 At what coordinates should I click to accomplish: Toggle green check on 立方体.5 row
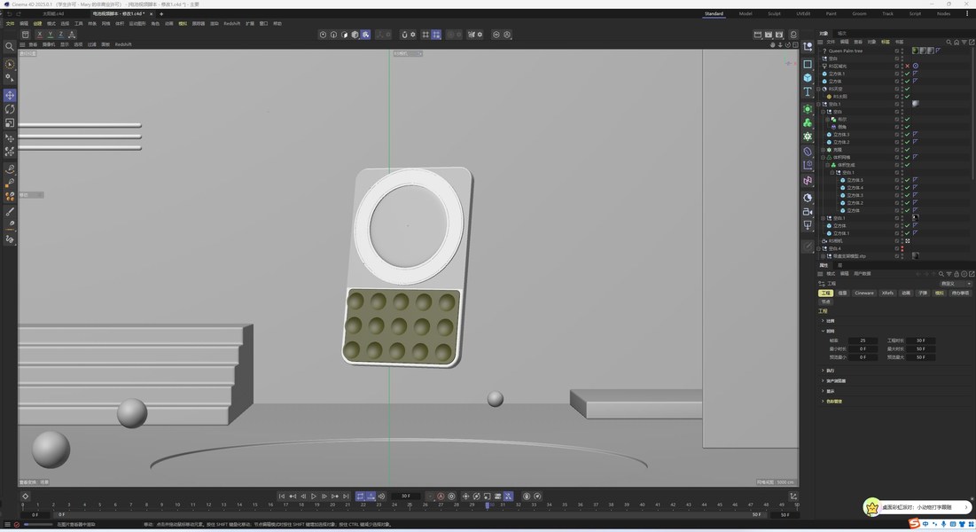(x=908, y=180)
